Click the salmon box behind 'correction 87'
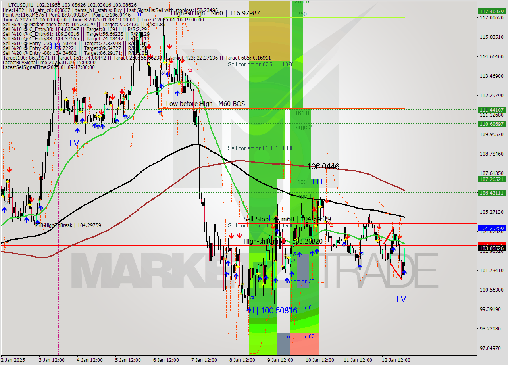 coord(304,344)
